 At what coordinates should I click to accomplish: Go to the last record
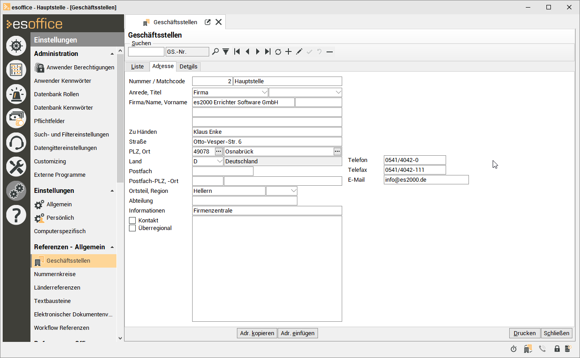pyautogui.click(x=267, y=52)
